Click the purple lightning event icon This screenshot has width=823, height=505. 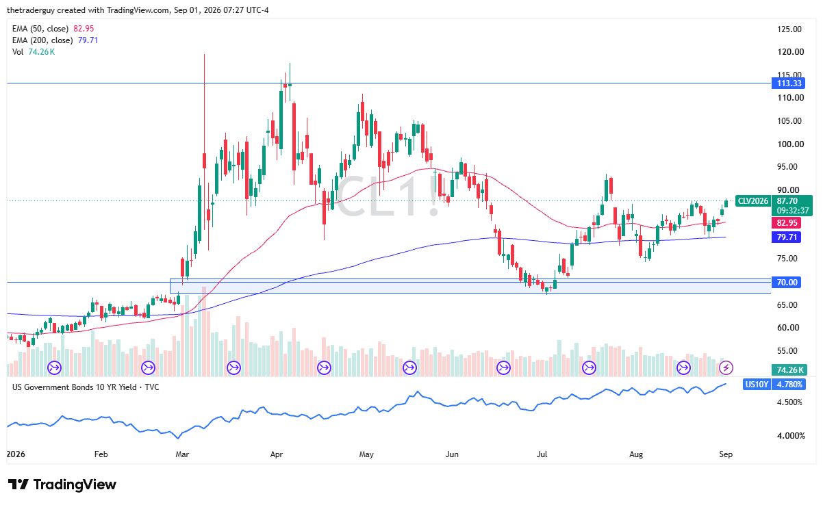click(727, 368)
